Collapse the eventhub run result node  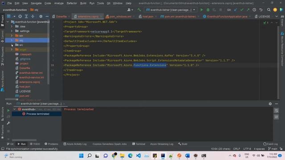click(x=15, y=109)
